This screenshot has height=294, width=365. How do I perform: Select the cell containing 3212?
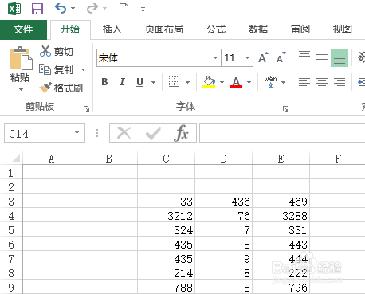(167, 215)
